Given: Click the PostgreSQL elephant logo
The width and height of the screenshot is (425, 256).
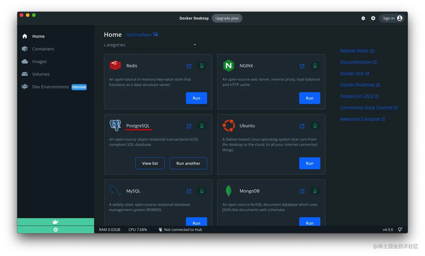Looking at the screenshot, I should (x=115, y=125).
